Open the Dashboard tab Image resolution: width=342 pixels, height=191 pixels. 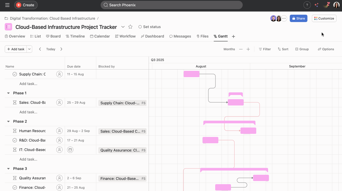[x=152, y=36]
